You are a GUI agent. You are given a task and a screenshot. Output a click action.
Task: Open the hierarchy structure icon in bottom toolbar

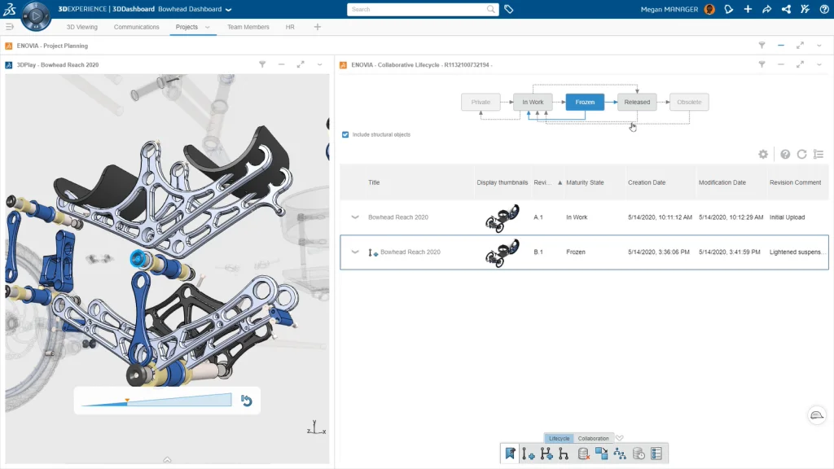[x=620, y=454]
